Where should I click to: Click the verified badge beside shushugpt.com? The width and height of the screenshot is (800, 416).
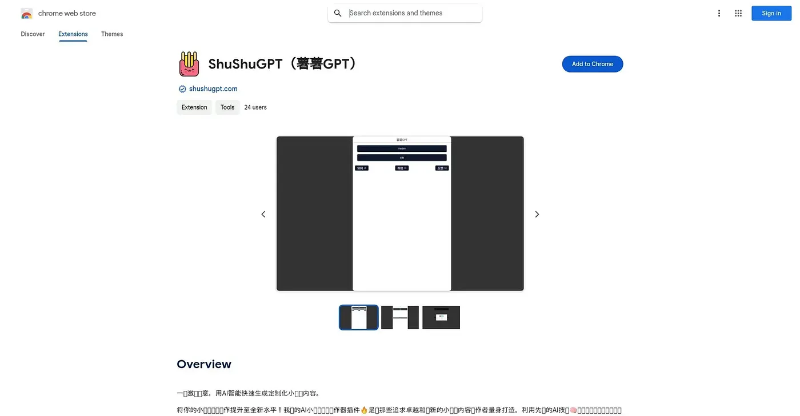click(182, 89)
